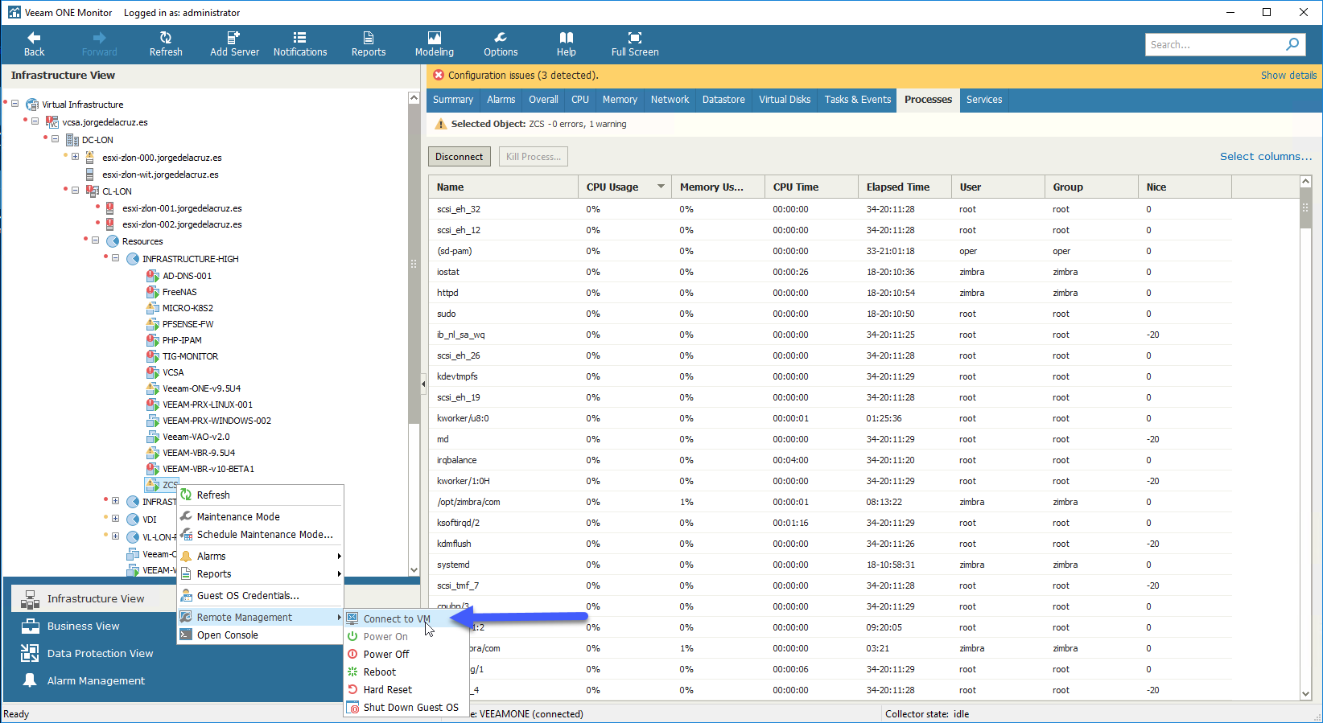
Task: Click the configuration issues error icon
Action: click(x=439, y=75)
